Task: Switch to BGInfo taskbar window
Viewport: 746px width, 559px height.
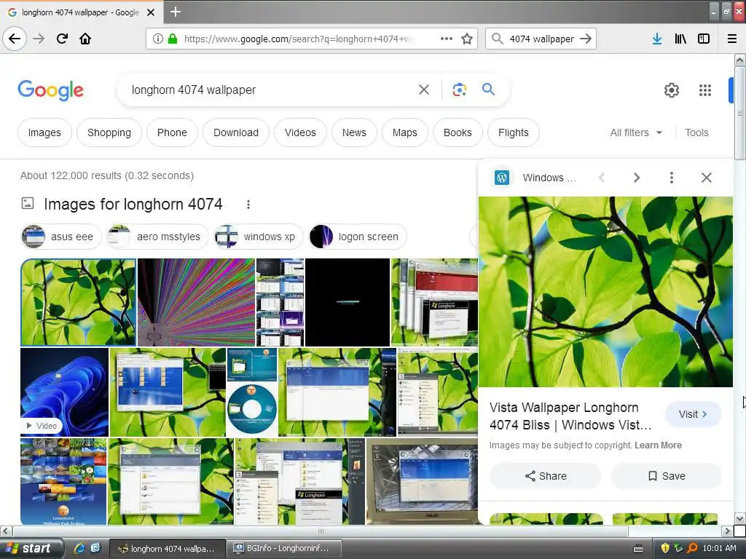Action: (x=285, y=549)
